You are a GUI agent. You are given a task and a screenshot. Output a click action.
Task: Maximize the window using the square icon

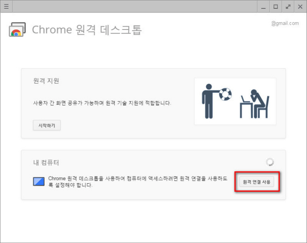coord(275,6)
